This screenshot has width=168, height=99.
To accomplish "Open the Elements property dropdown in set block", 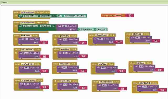I will (46, 16).
